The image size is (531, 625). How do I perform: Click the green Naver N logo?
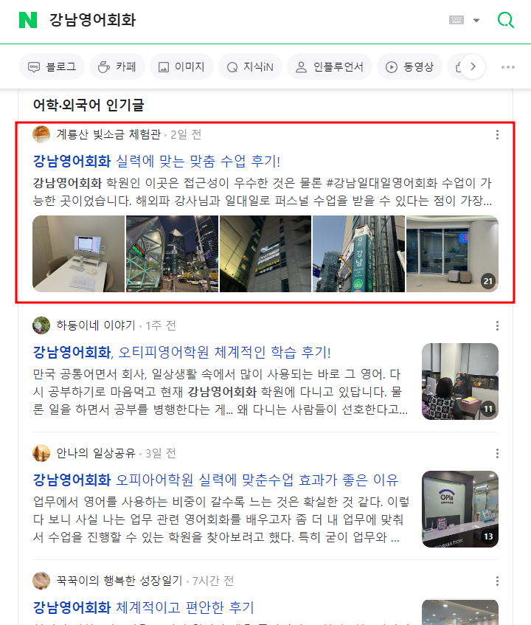(28, 20)
